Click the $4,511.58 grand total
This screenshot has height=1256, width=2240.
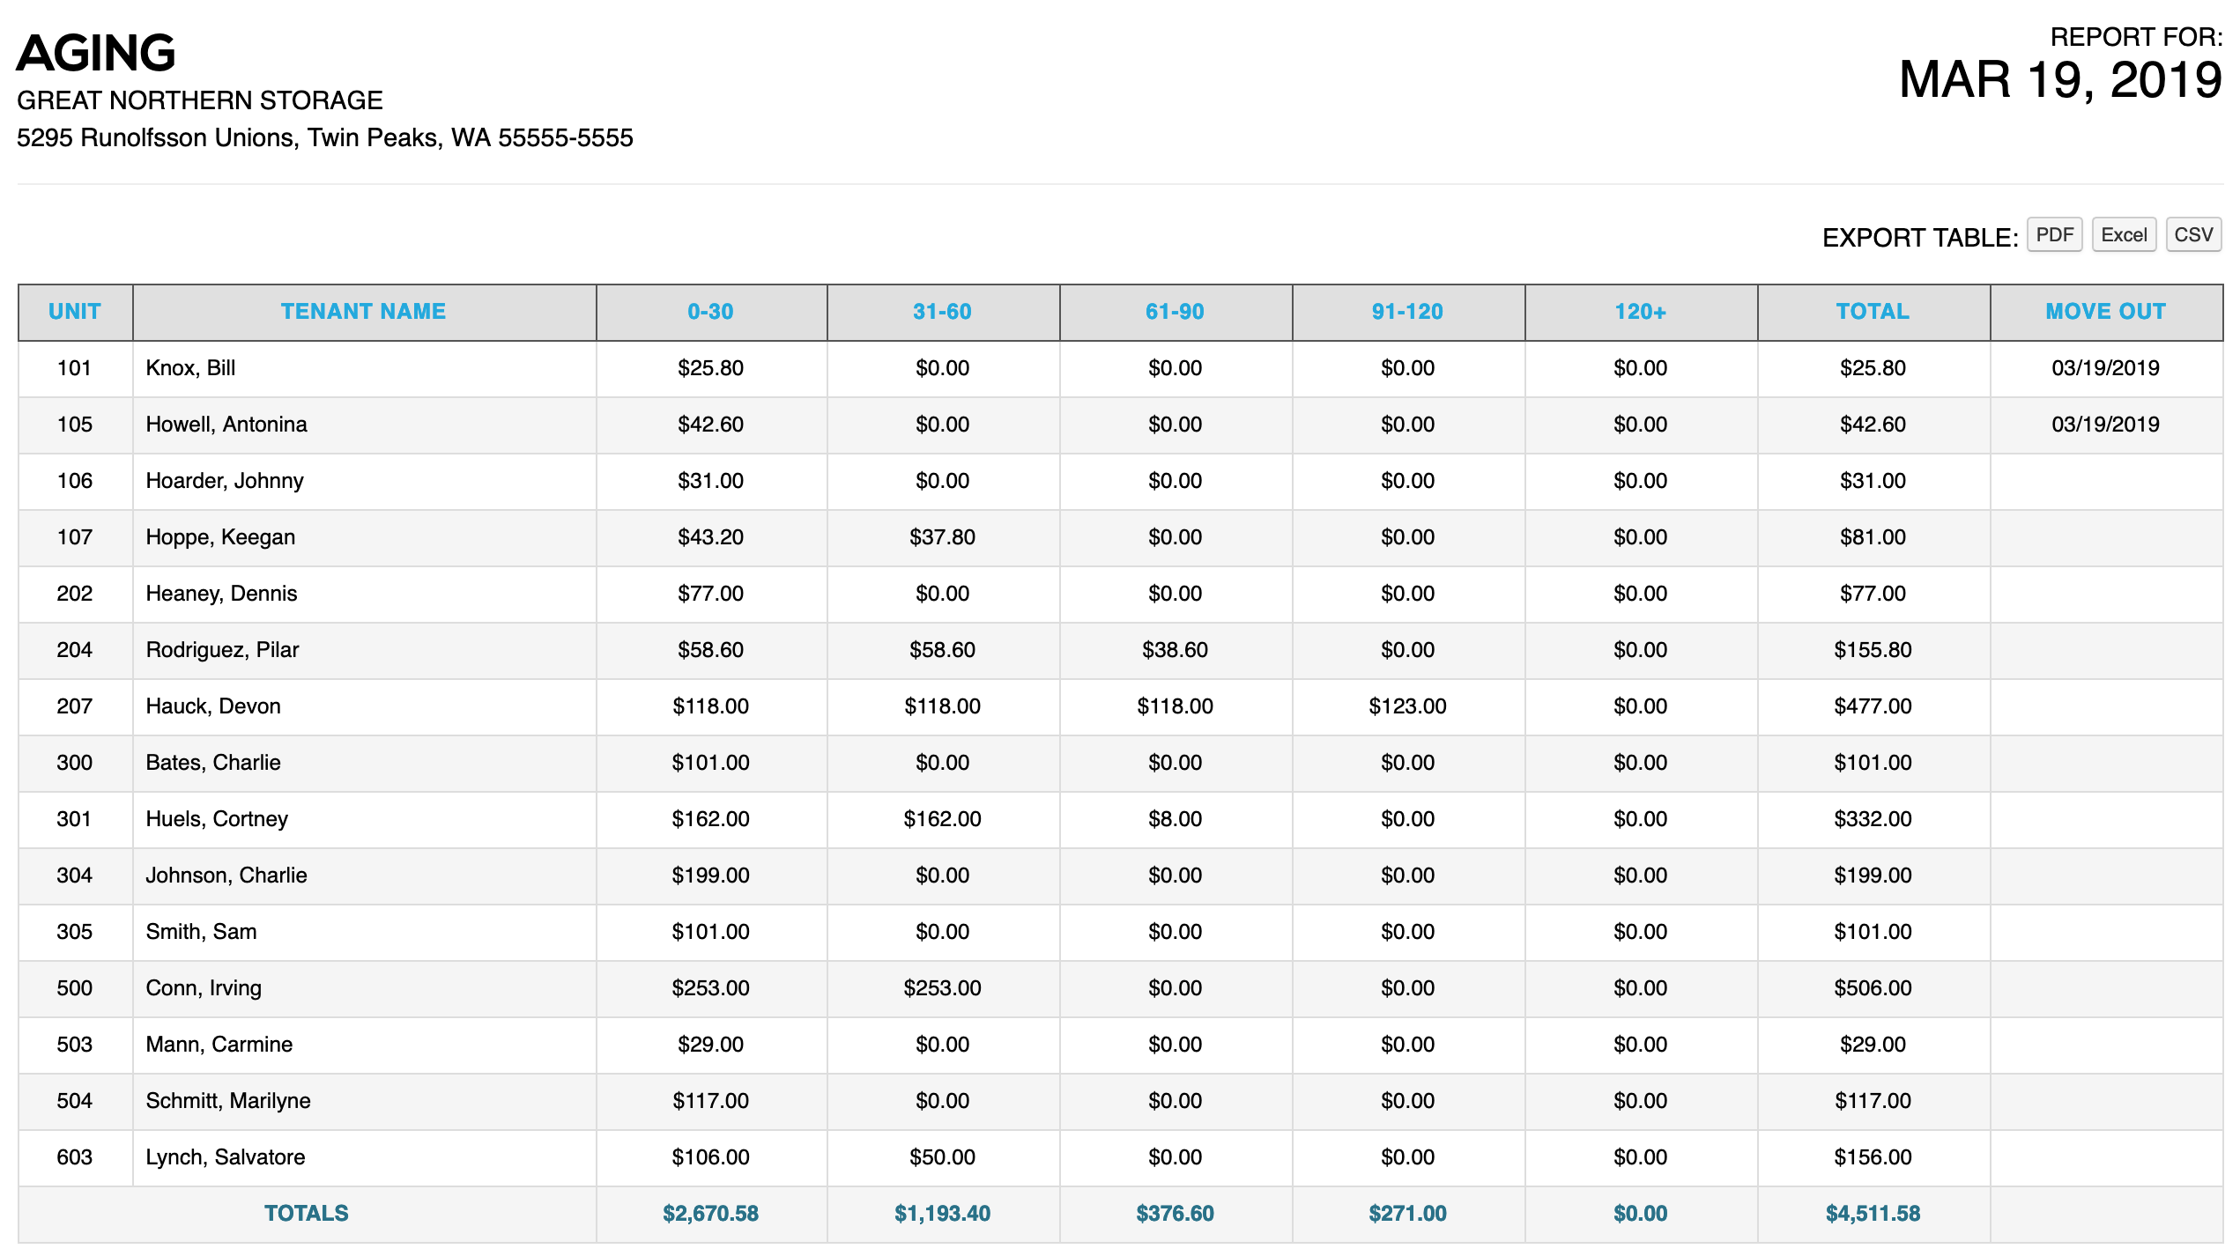point(1873,1214)
